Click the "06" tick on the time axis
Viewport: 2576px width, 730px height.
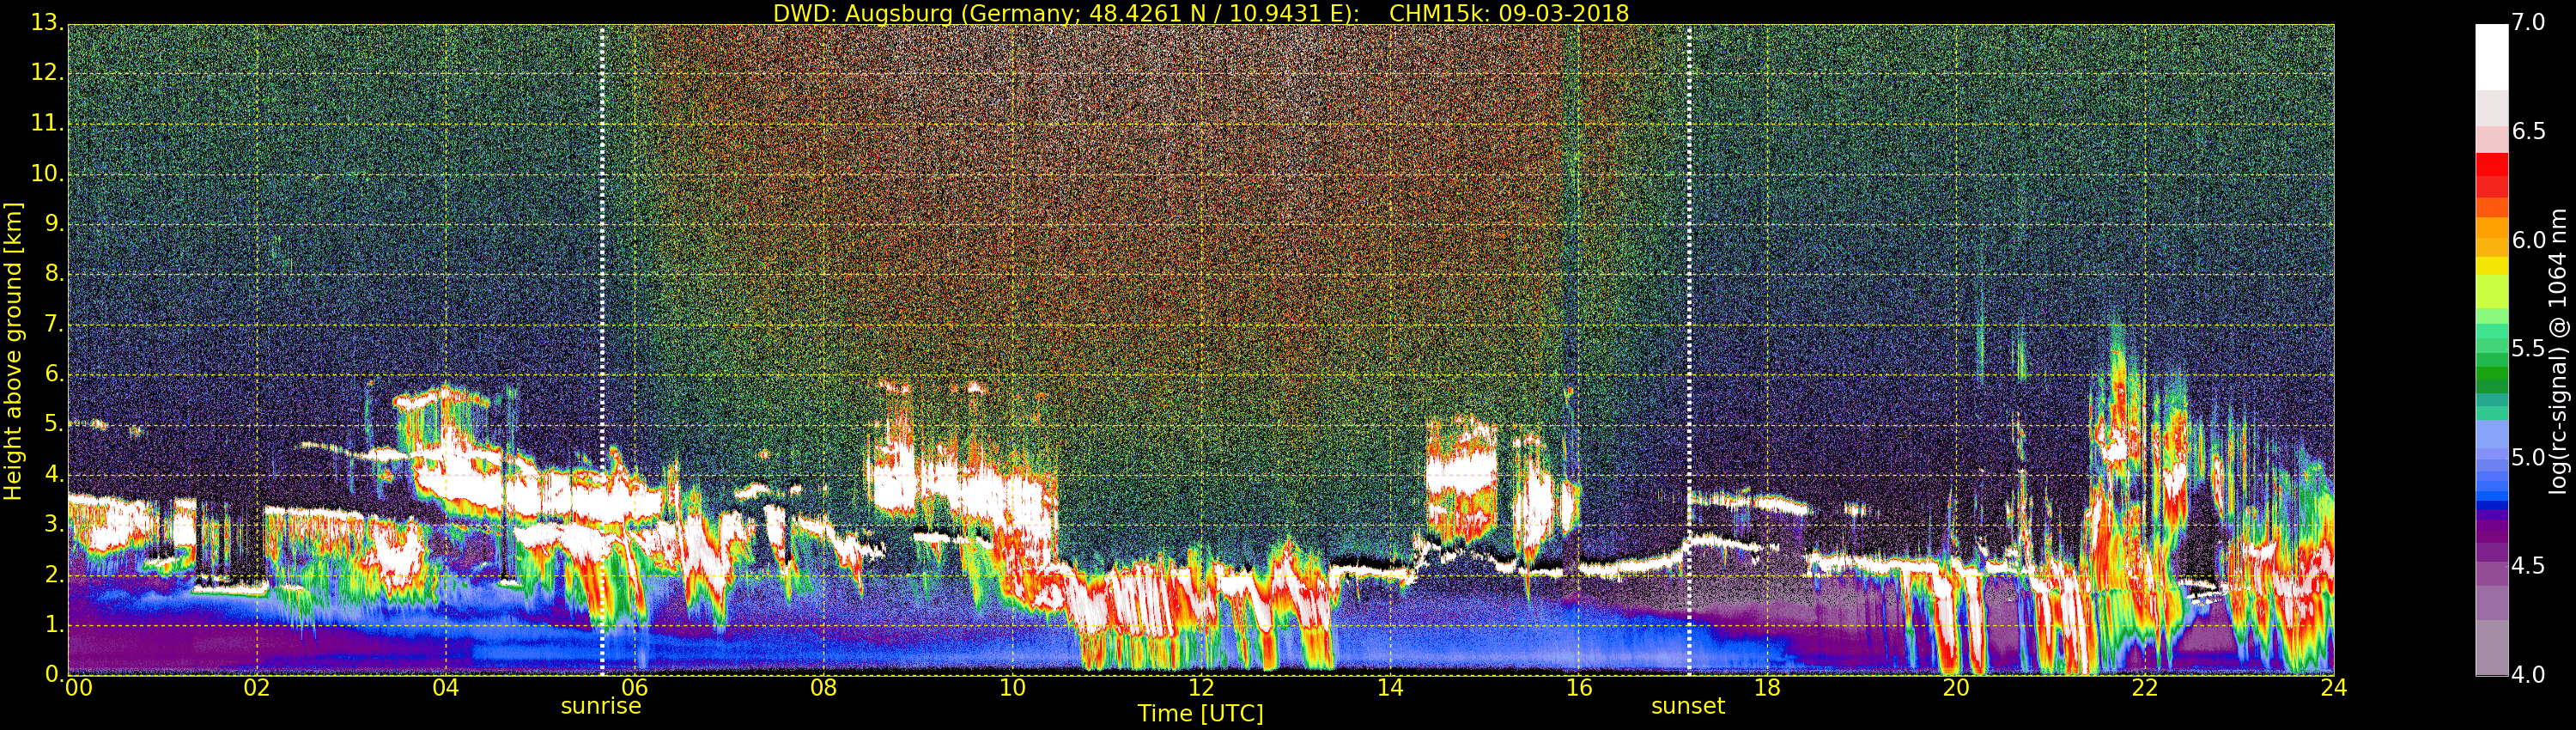[635, 688]
